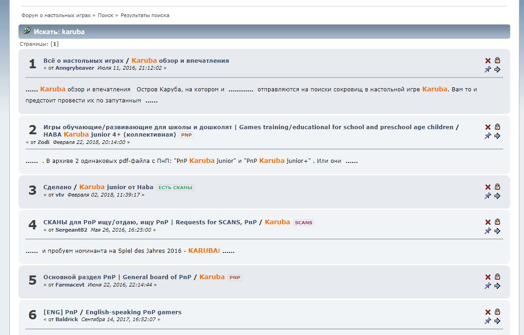Viewport: 524px width, 335px height.
Task: Move the Karuba topic by Sergeant82
Action: click(497, 231)
